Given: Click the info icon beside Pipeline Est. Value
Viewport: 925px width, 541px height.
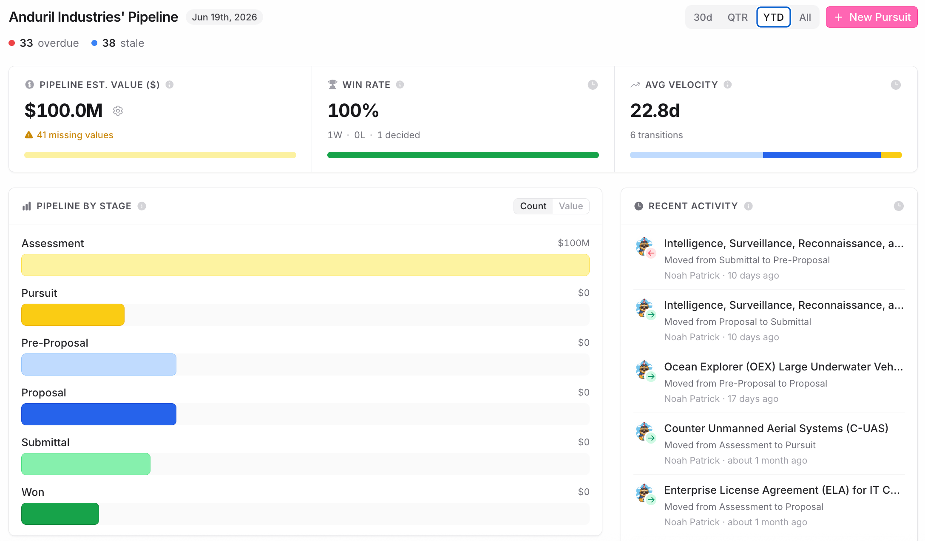Looking at the screenshot, I should pyautogui.click(x=170, y=85).
